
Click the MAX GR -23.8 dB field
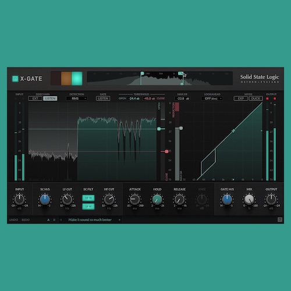point(182,98)
